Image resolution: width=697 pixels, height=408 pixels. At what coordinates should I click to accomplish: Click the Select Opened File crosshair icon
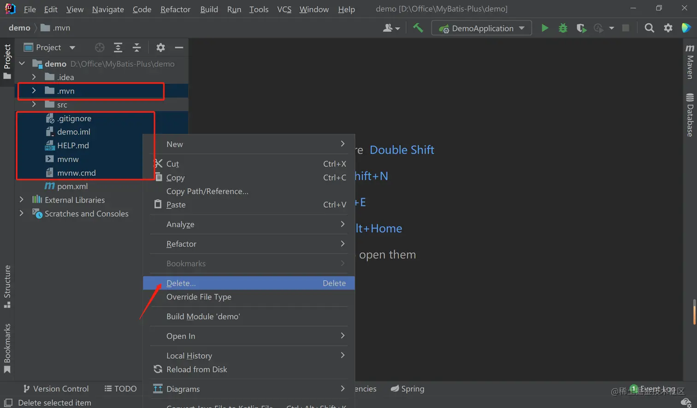(x=100, y=48)
